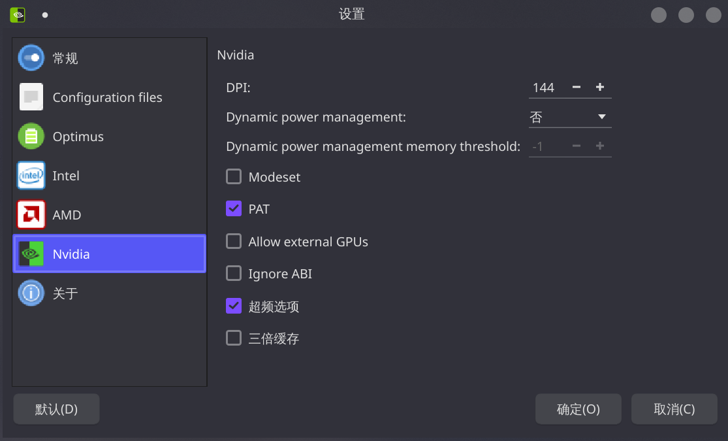Select the Configuration files page icon
This screenshot has width=728, height=441.
click(x=31, y=97)
